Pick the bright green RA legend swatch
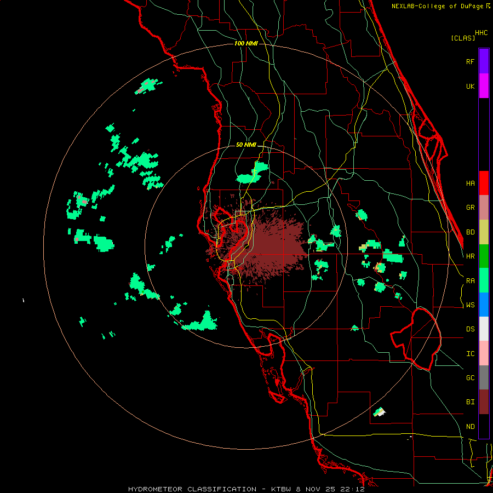493x493 pixels. coord(484,280)
